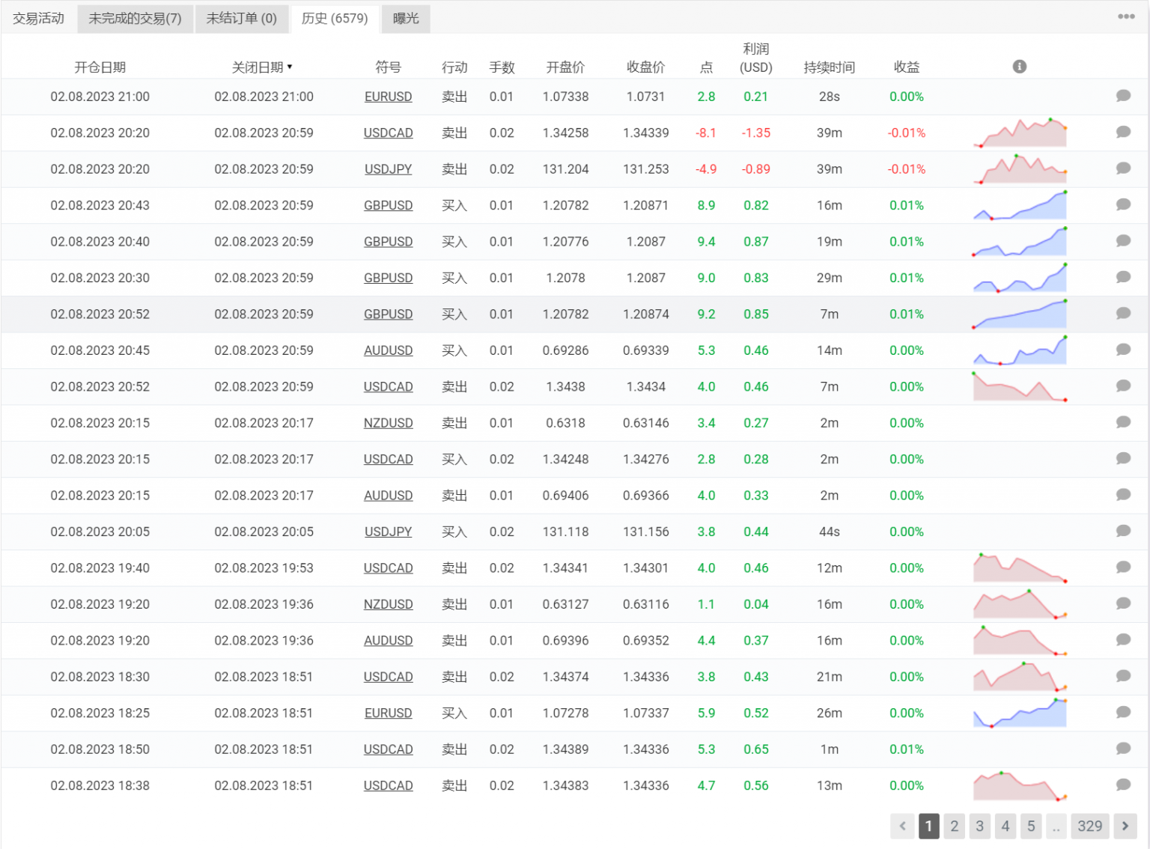Open the comment icon on the GBPUSD 20:52 row
This screenshot has width=1150, height=849.
tap(1122, 314)
